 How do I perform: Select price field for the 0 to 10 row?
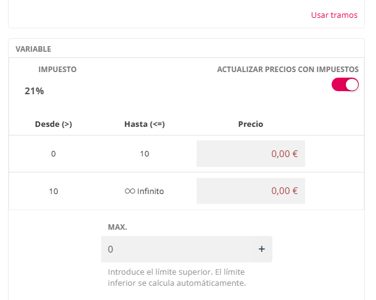coord(250,154)
